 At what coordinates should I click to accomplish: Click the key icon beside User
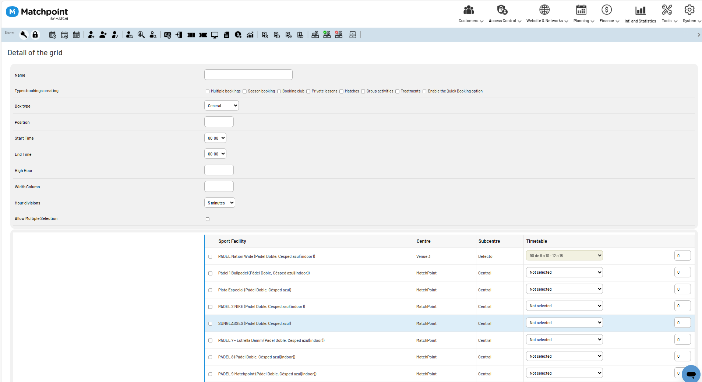click(x=24, y=35)
